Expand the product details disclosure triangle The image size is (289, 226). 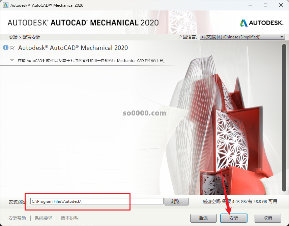point(12,61)
